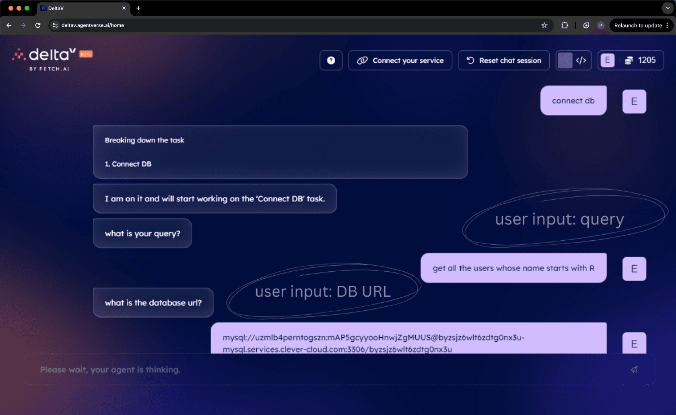Click the send paper plane icon
The image size is (676, 415).
point(634,370)
